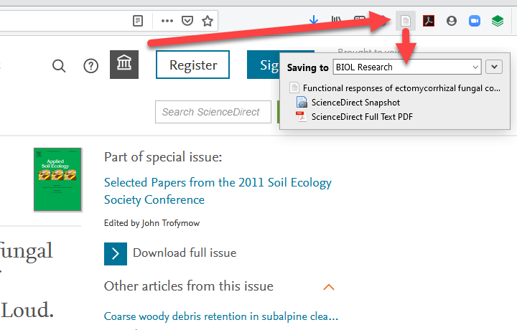Screen dimensions: 517x330
Task: Open the Adobe Acrobat extension icon
Action: coord(428,21)
